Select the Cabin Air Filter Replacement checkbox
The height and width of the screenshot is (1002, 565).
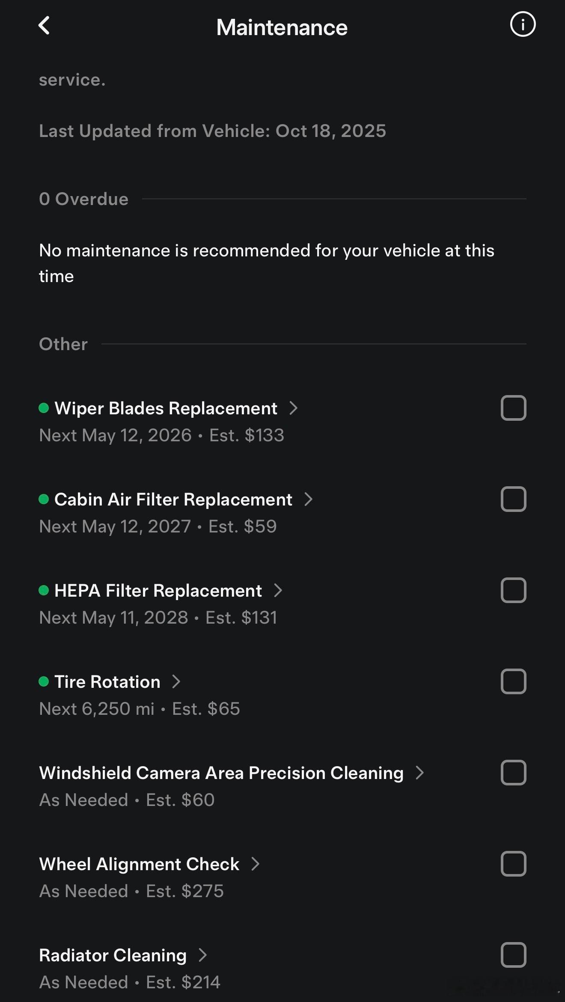513,499
